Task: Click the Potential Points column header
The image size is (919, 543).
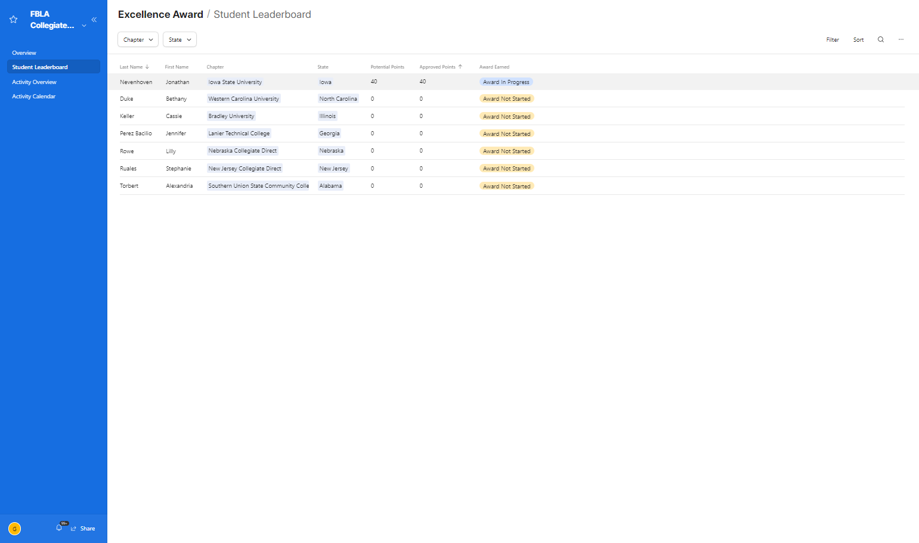Action: tap(388, 67)
